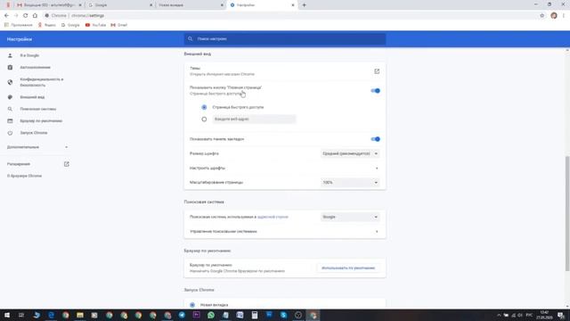Image resolution: width=570 pixels, height=321 pixels.
Task: Select the 'Новая вкладка' startup radio option
Action: tap(192, 305)
